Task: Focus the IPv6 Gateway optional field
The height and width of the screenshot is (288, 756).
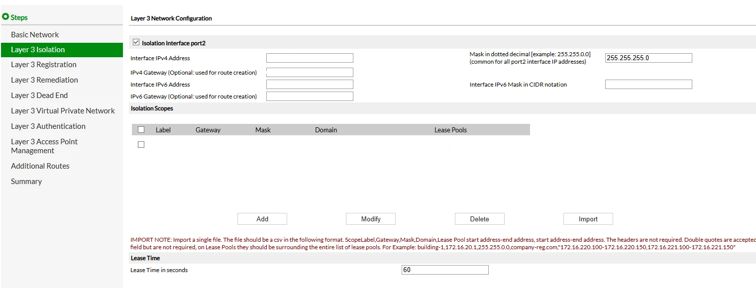Action: pyautogui.click(x=310, y=96)
